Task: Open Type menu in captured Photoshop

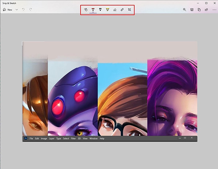Action: pyautogui.click(x=58, y=139)
